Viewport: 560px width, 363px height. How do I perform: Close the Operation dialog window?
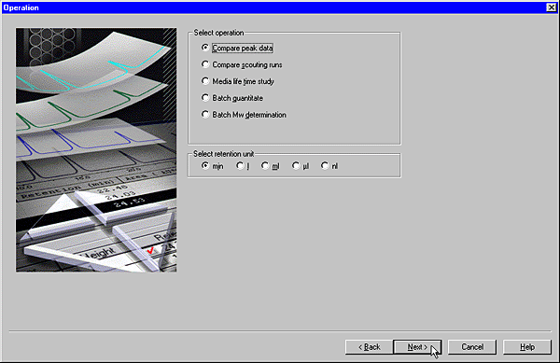coord(551,7)
